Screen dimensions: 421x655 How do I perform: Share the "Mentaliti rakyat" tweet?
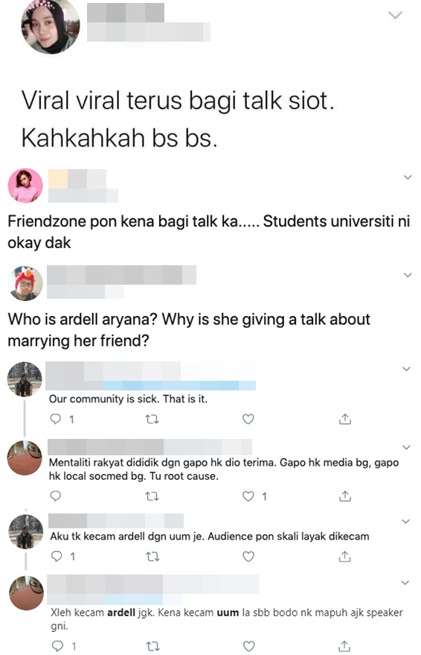(x=345, y=496)
